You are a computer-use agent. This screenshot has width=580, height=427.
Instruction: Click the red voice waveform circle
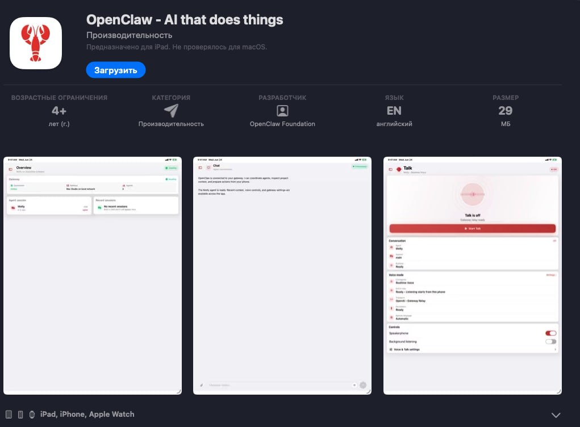473,194
